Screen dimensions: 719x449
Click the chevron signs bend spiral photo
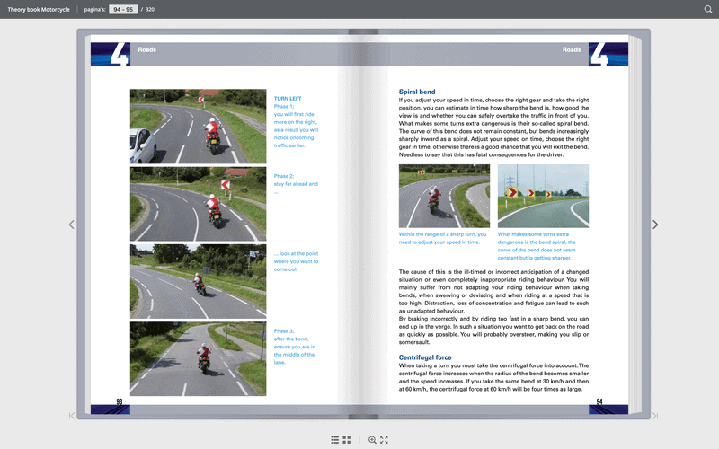543,196
